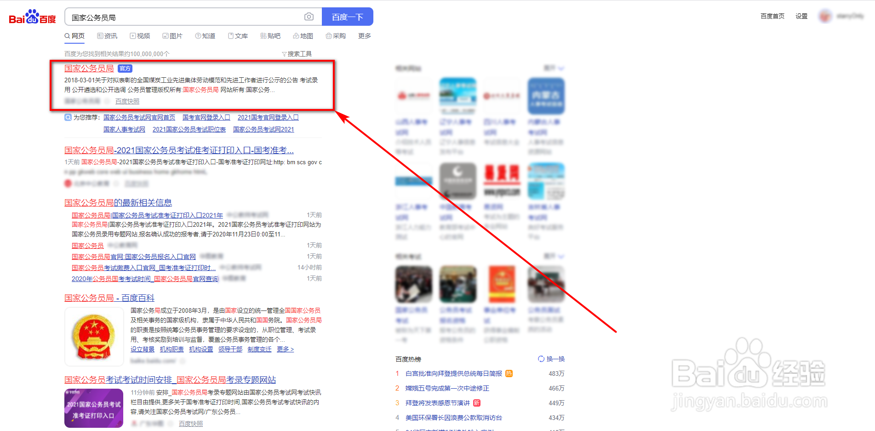Open the 文库 tab
875x431 pixels.
coord(238,36)
